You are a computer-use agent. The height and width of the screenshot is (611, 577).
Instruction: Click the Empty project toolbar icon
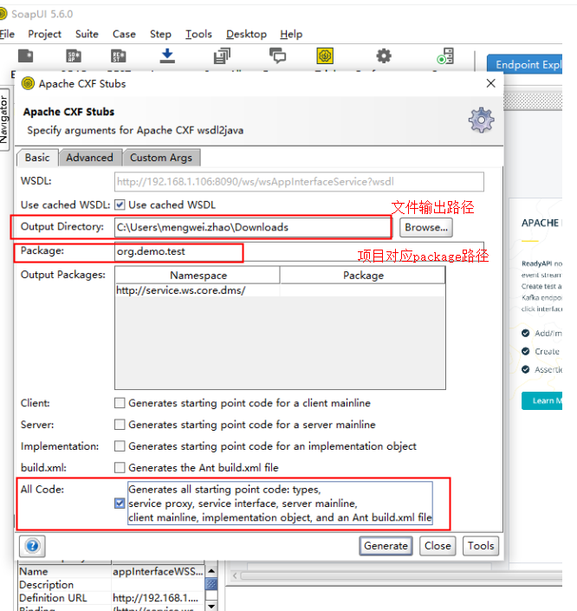click(26, 56)
